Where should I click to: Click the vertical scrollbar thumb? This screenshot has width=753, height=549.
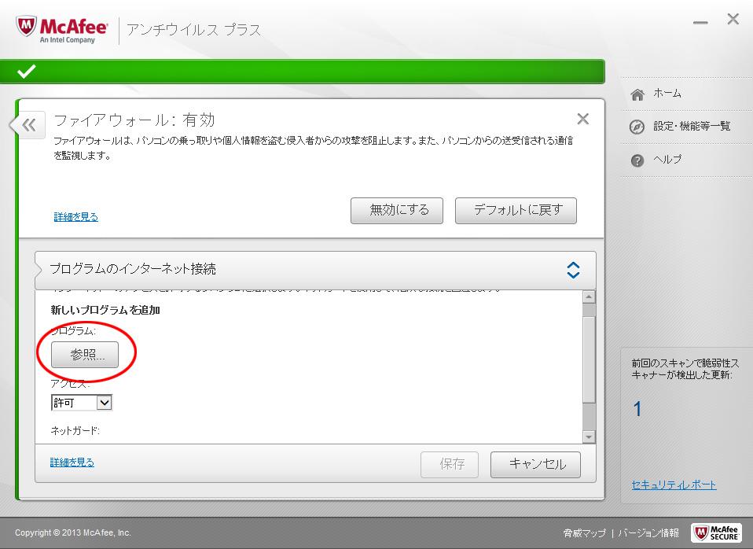pyautogui.click(x=589, y=359)
